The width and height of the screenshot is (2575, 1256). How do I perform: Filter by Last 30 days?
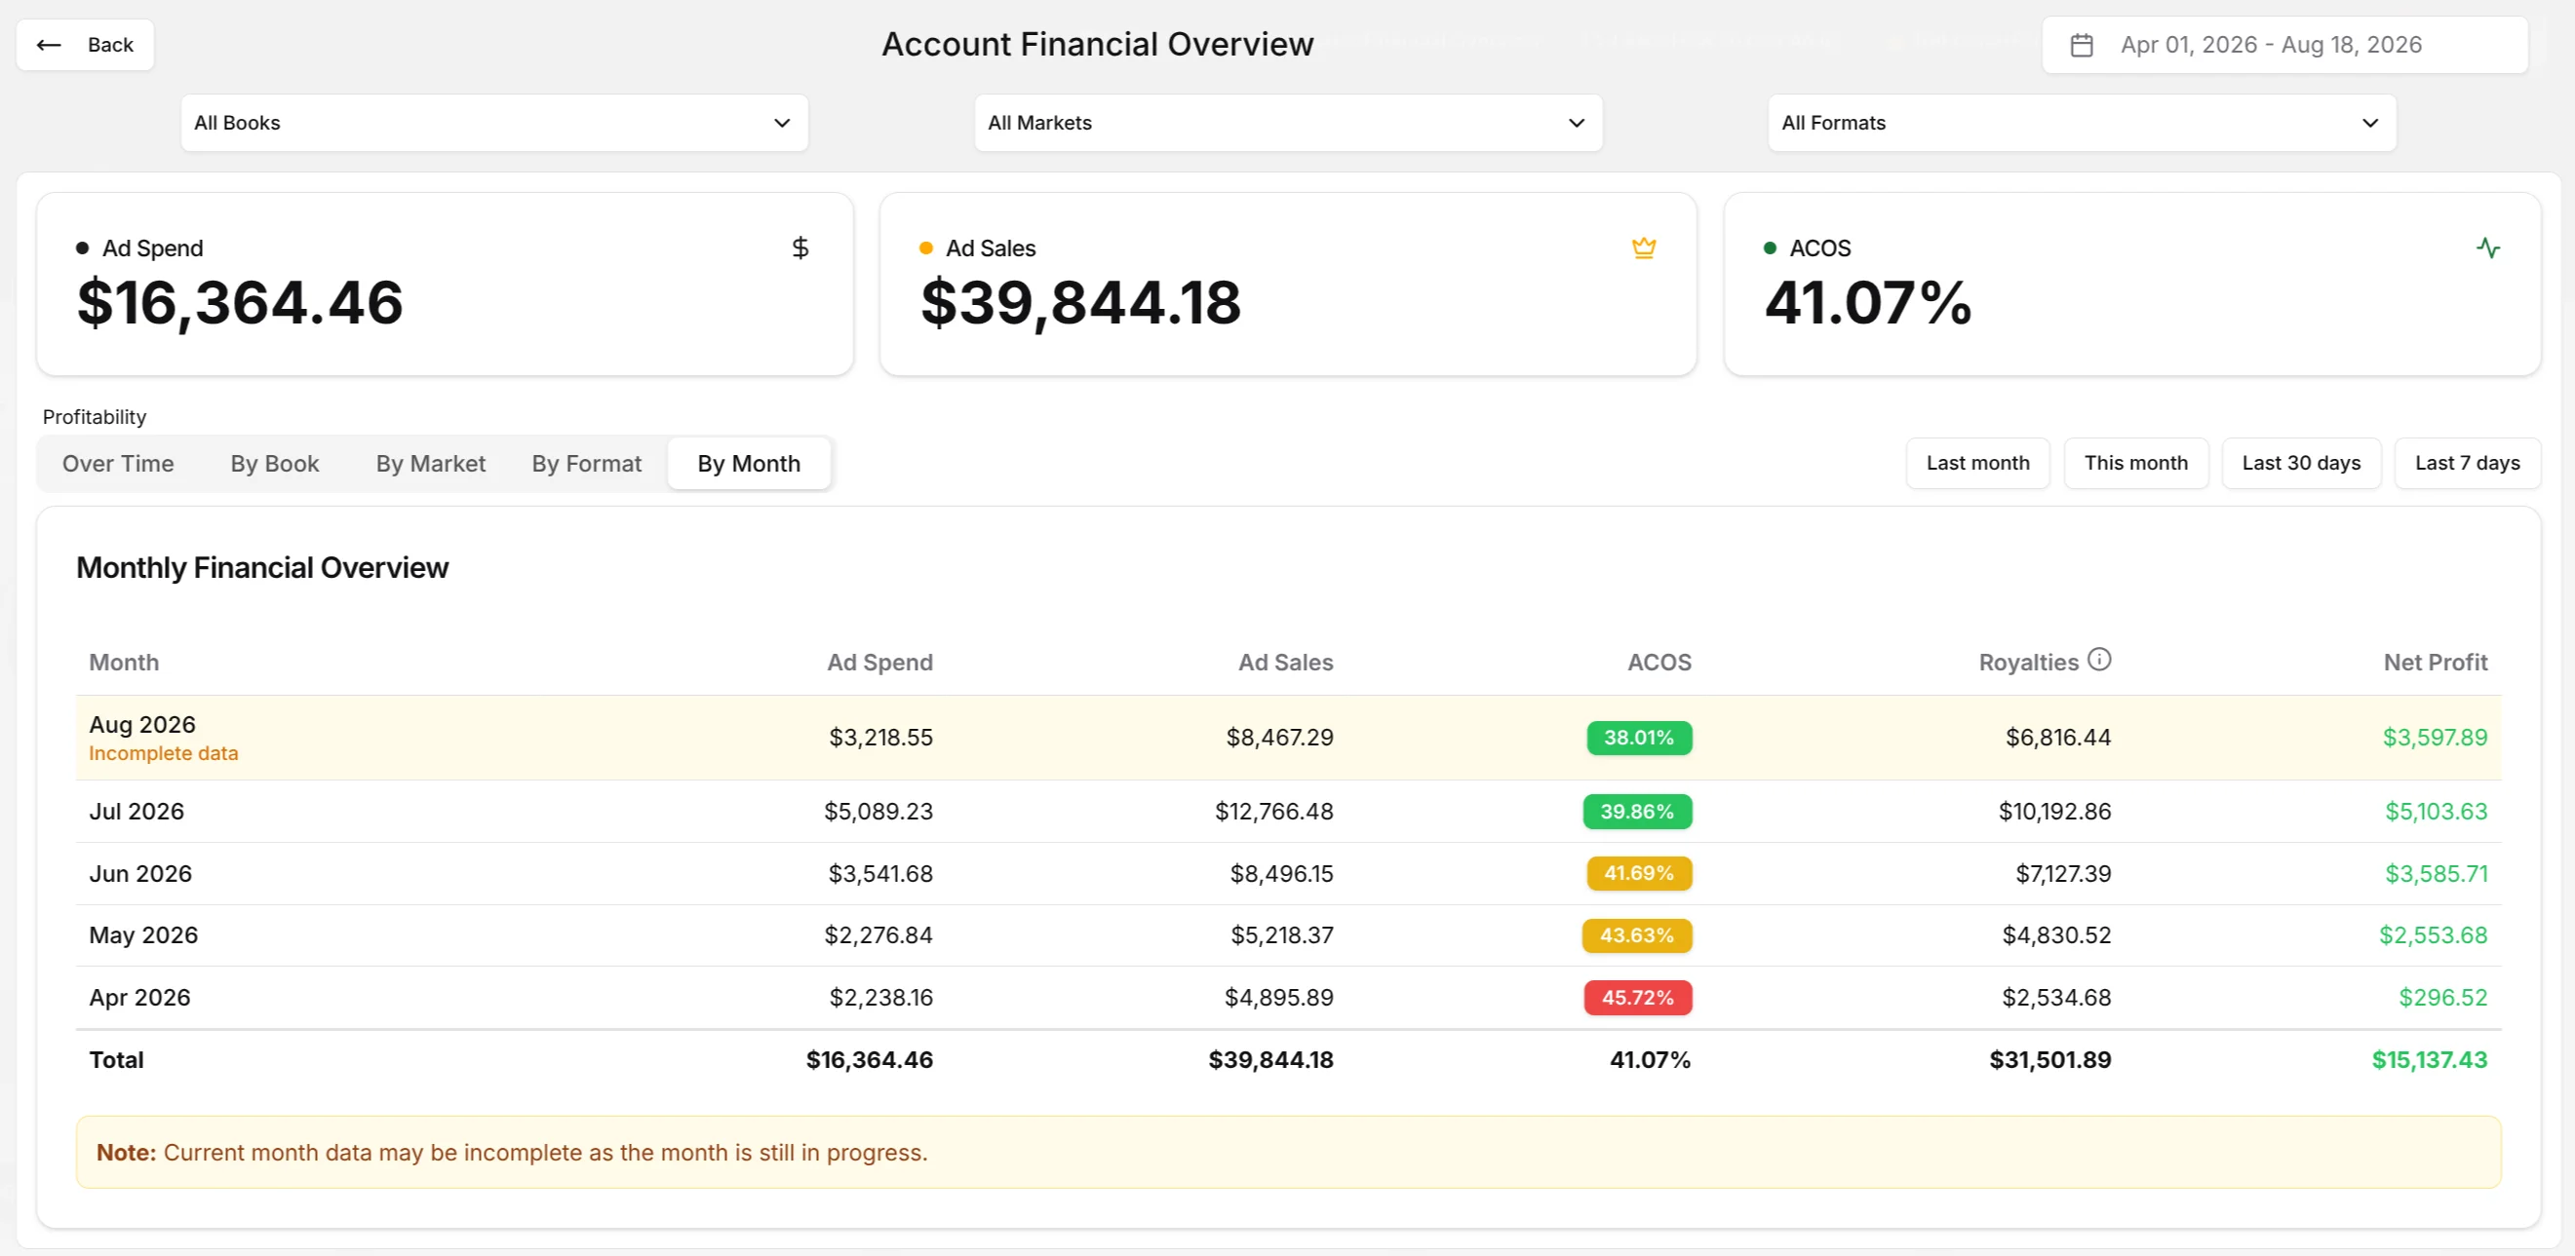click(2300, 463)
